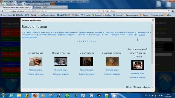The image size is (175, 98).
Task: Switch the RU input language indicator
Action: (146, 95)
